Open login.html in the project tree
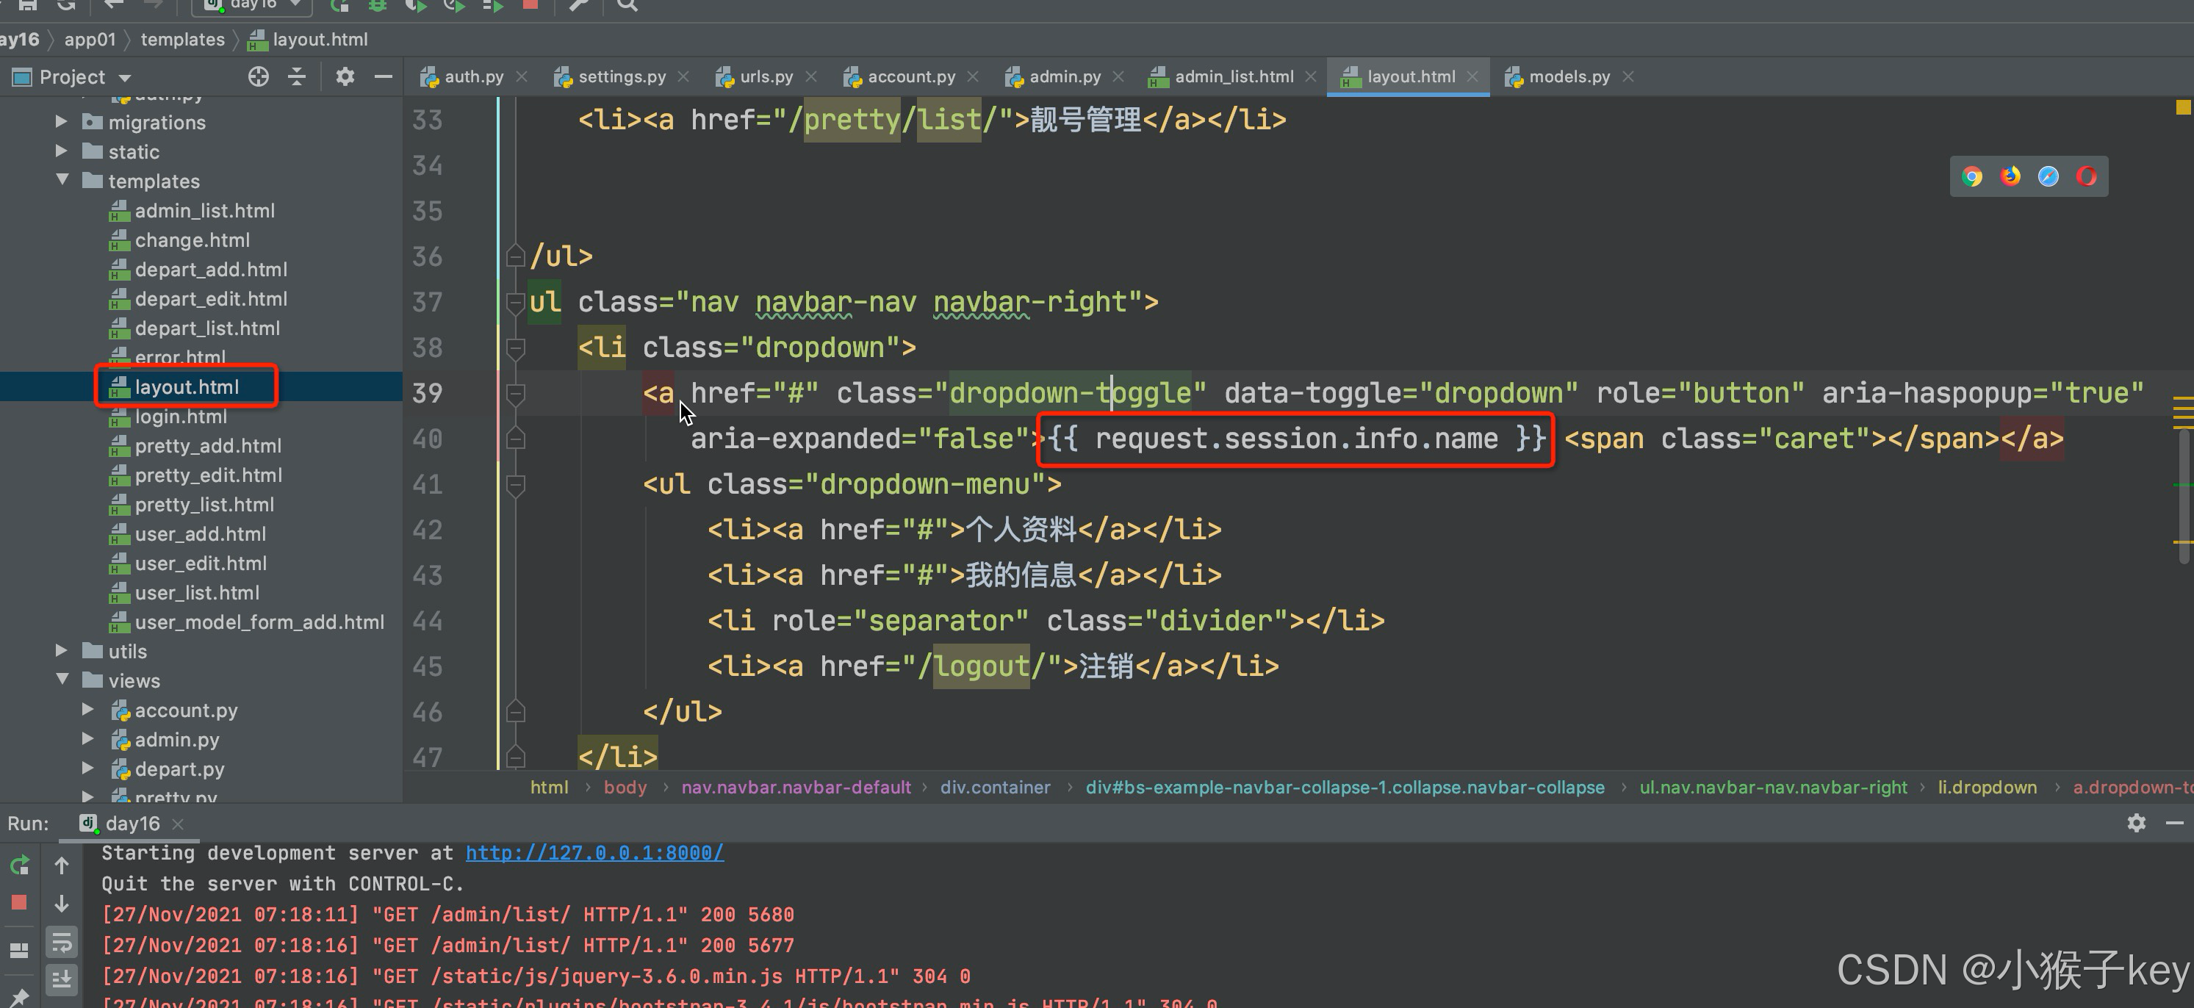2194x1008 pixels. pos(181,417)
